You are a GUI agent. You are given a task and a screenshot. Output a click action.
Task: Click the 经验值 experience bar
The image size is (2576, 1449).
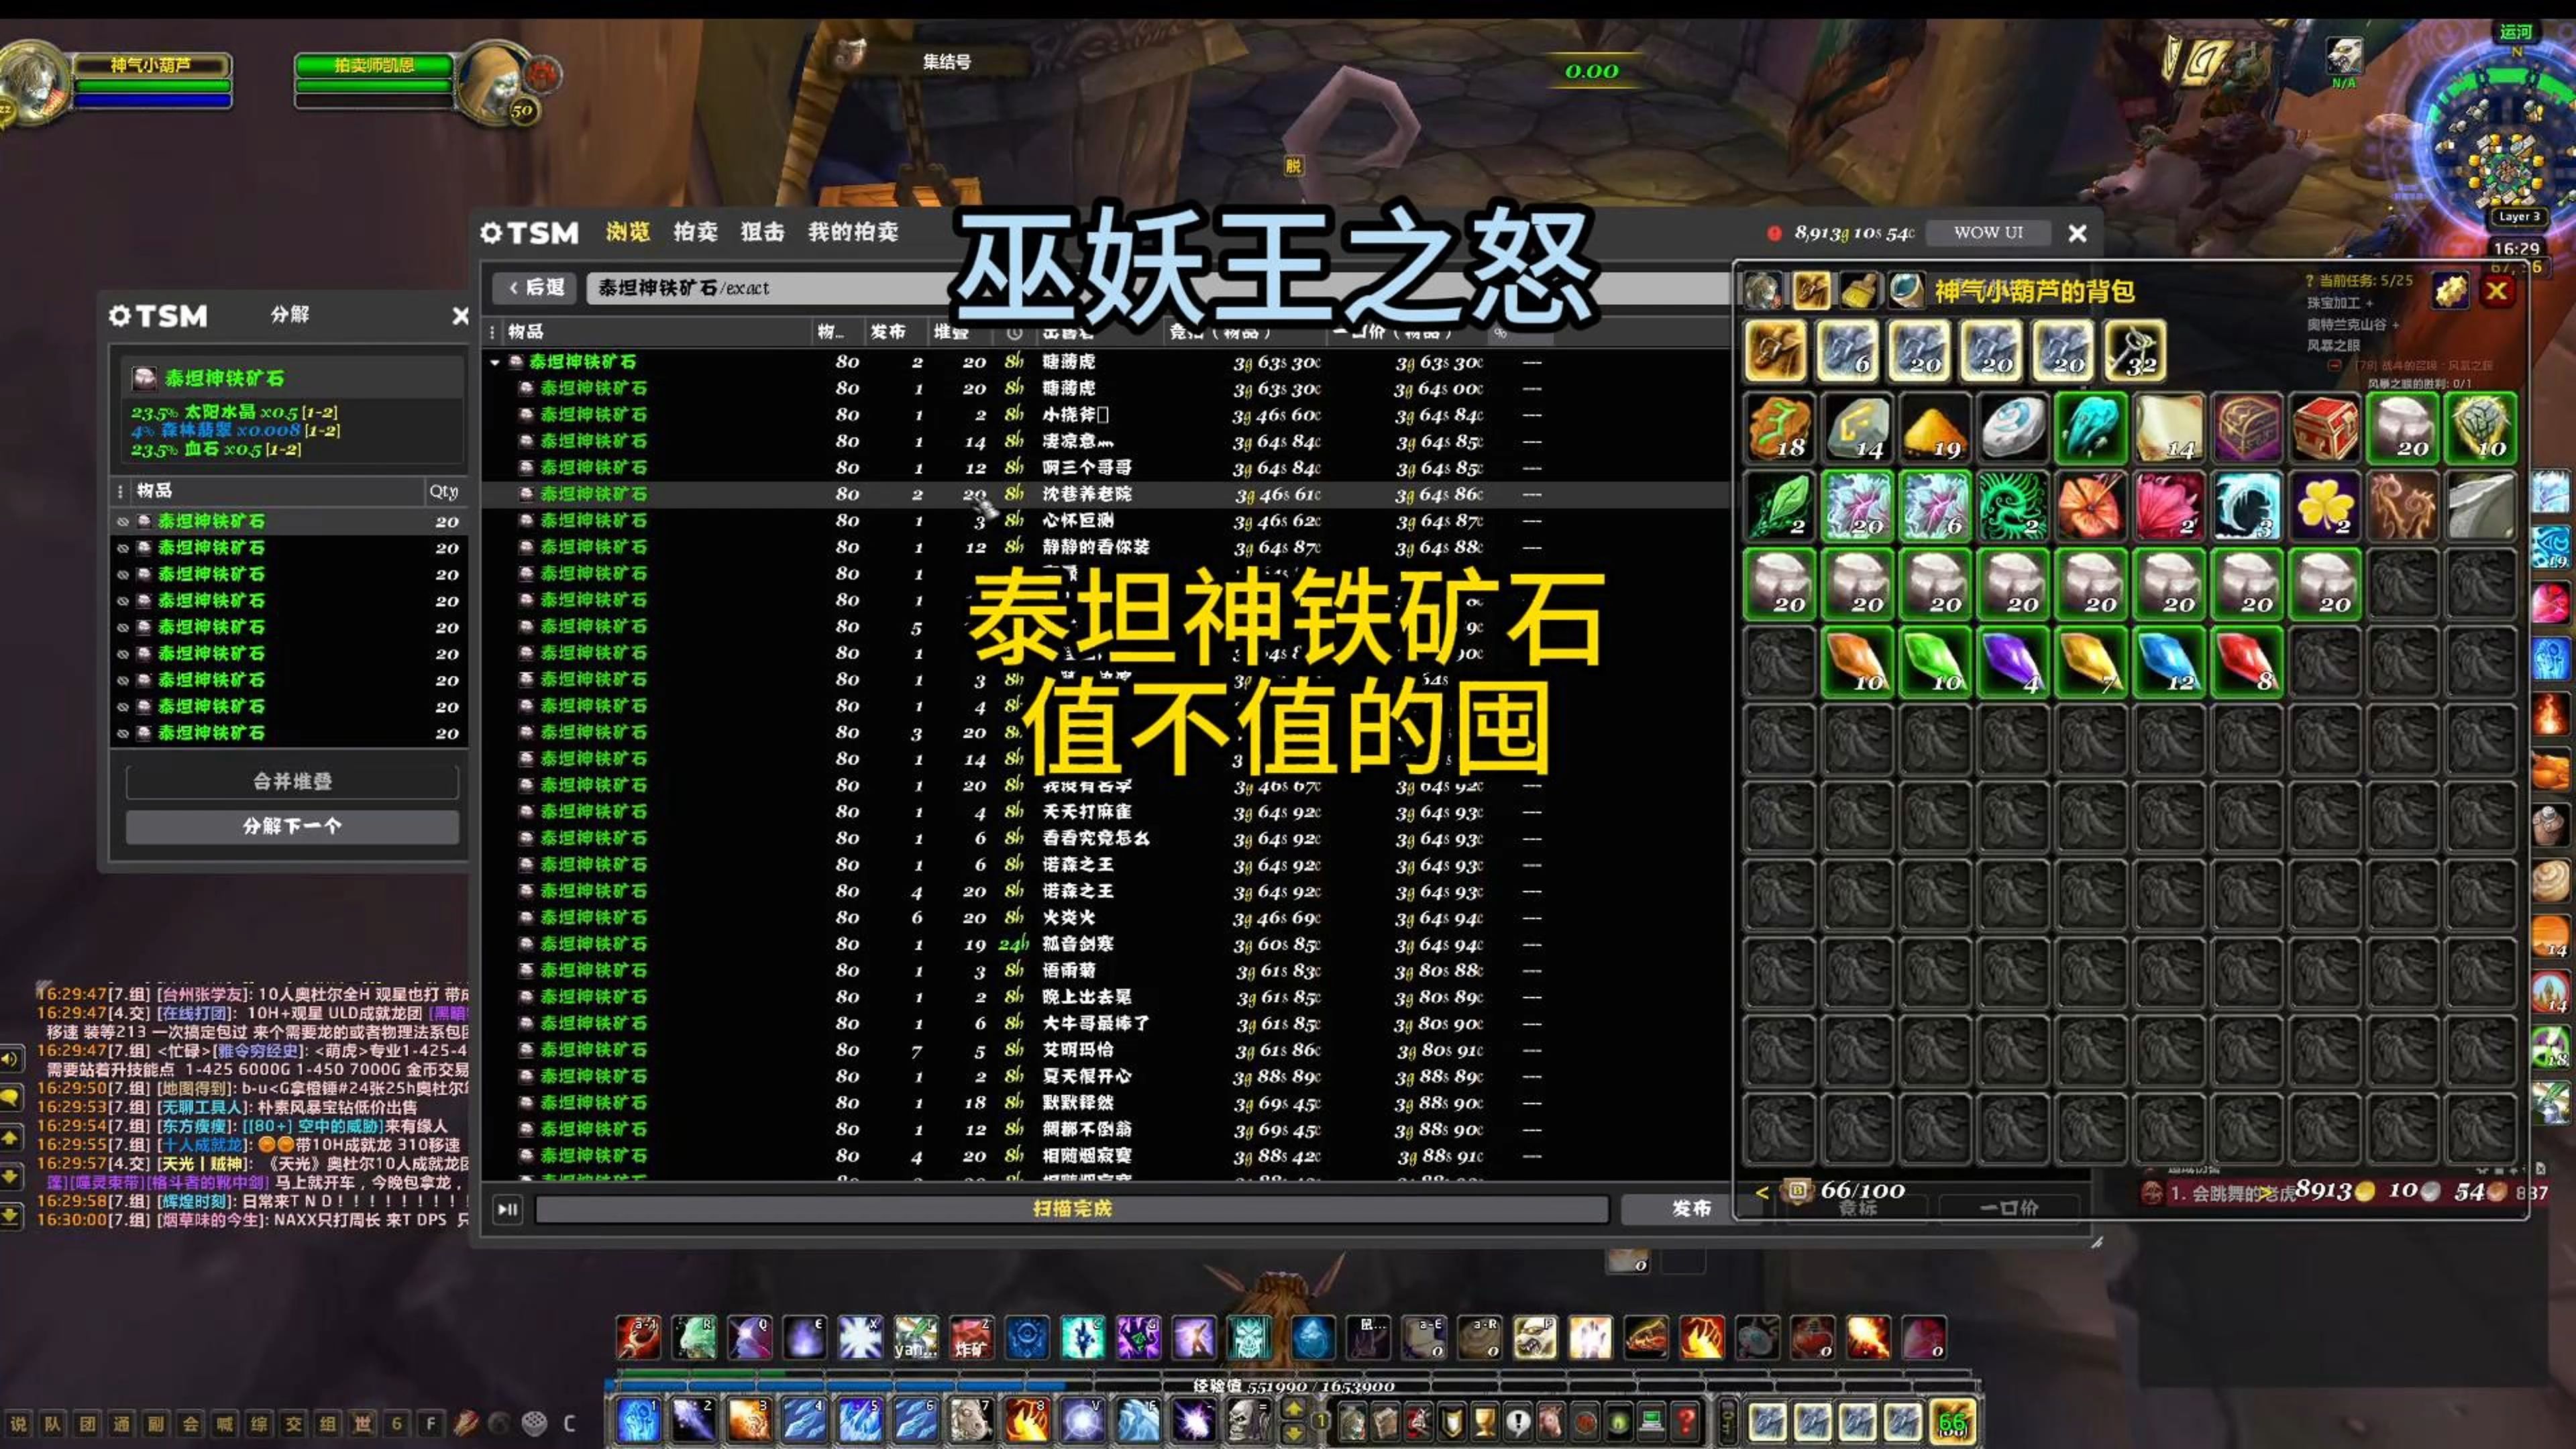1293,1386
